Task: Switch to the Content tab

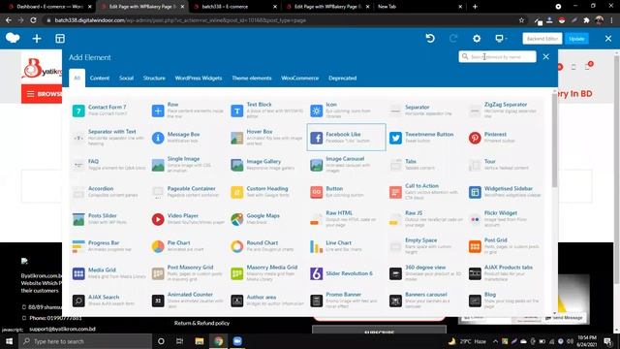Action: point(100,78)
